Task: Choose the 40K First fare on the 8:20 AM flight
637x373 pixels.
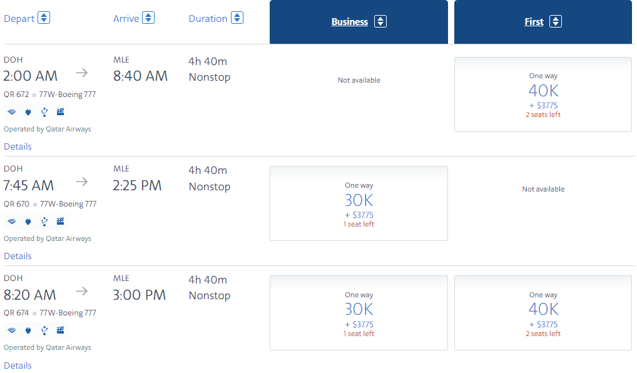Action: [543, 313]
